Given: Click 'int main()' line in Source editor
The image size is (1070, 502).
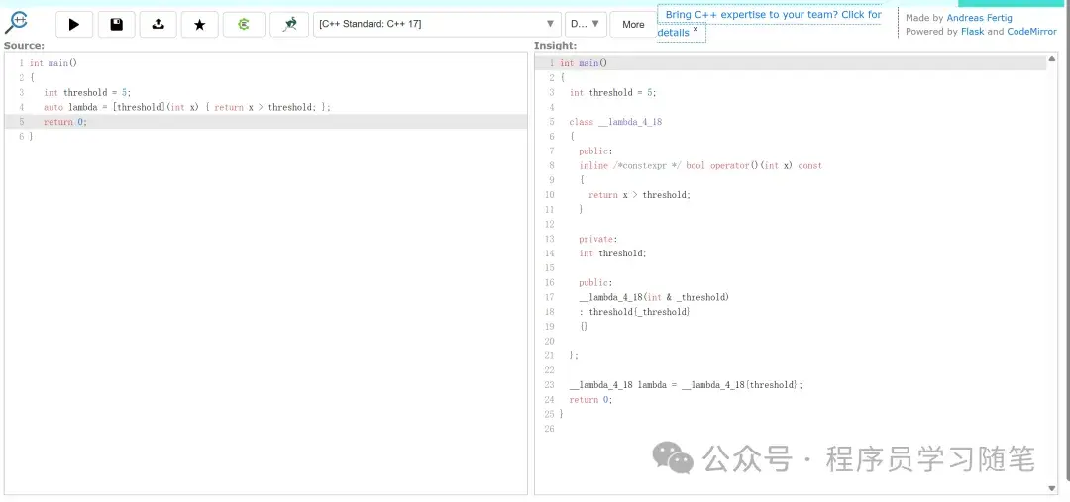Looking at the screenshot, I should tap(53, 63).
